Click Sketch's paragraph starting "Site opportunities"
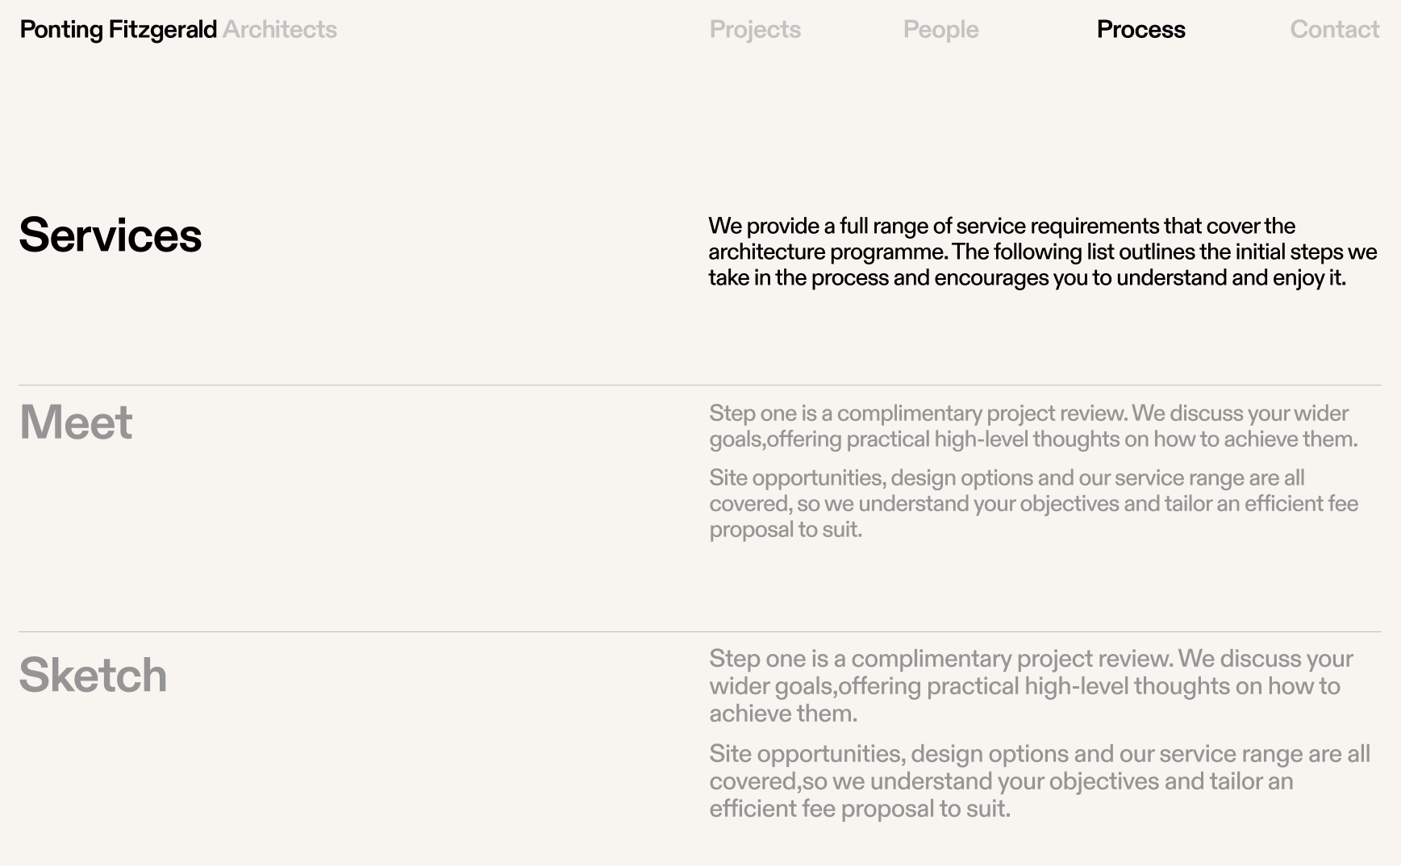This screenshot has height=866, width=1401. click(x=1039, y=781)
